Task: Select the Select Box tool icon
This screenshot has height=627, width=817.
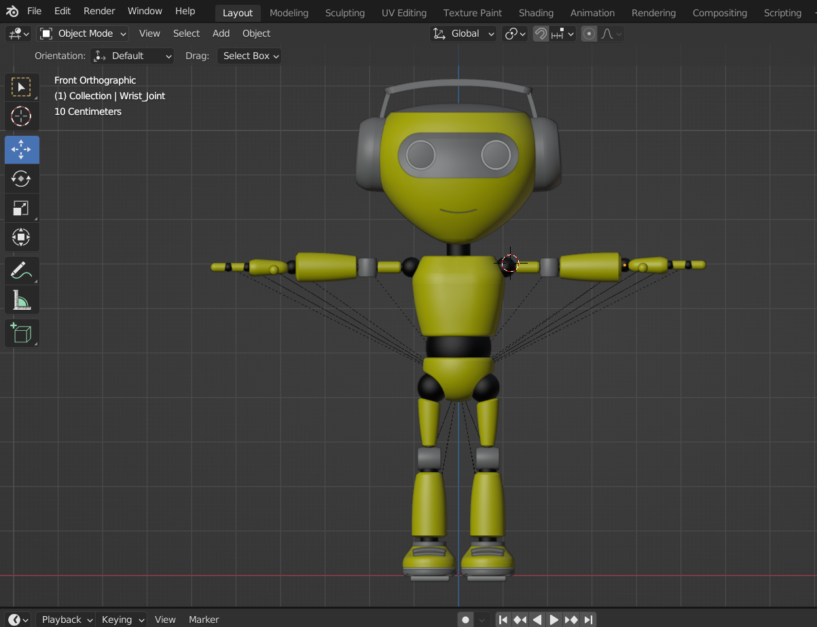Action: [x=21, y=87]
